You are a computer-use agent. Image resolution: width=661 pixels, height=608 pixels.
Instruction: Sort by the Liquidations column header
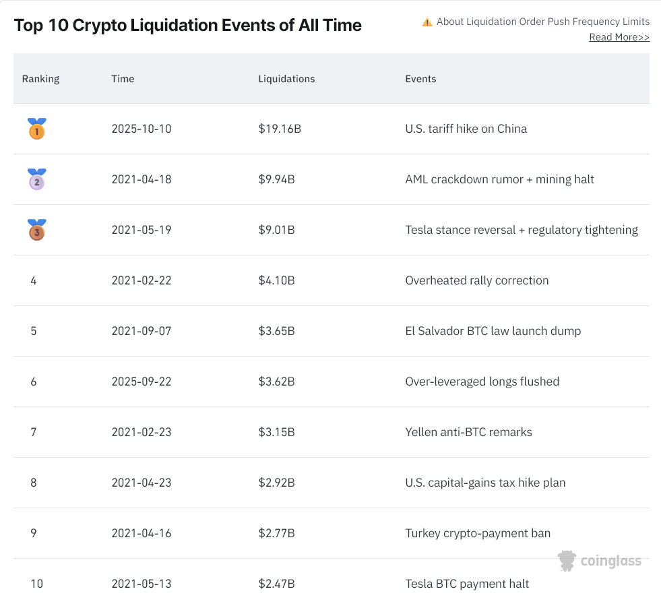pyautogui.click(x=286, y=79)
